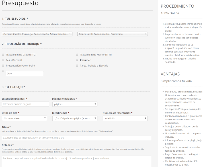This screenshot has height=167, width=205.
Task: Click the VENTAJAS sidebar heading
Action: click(170, 74)
